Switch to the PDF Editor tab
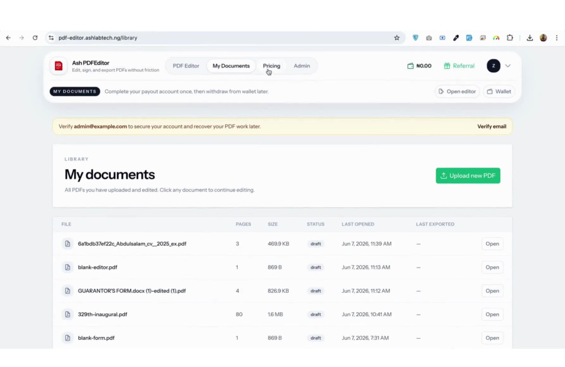 click(186, 66)
